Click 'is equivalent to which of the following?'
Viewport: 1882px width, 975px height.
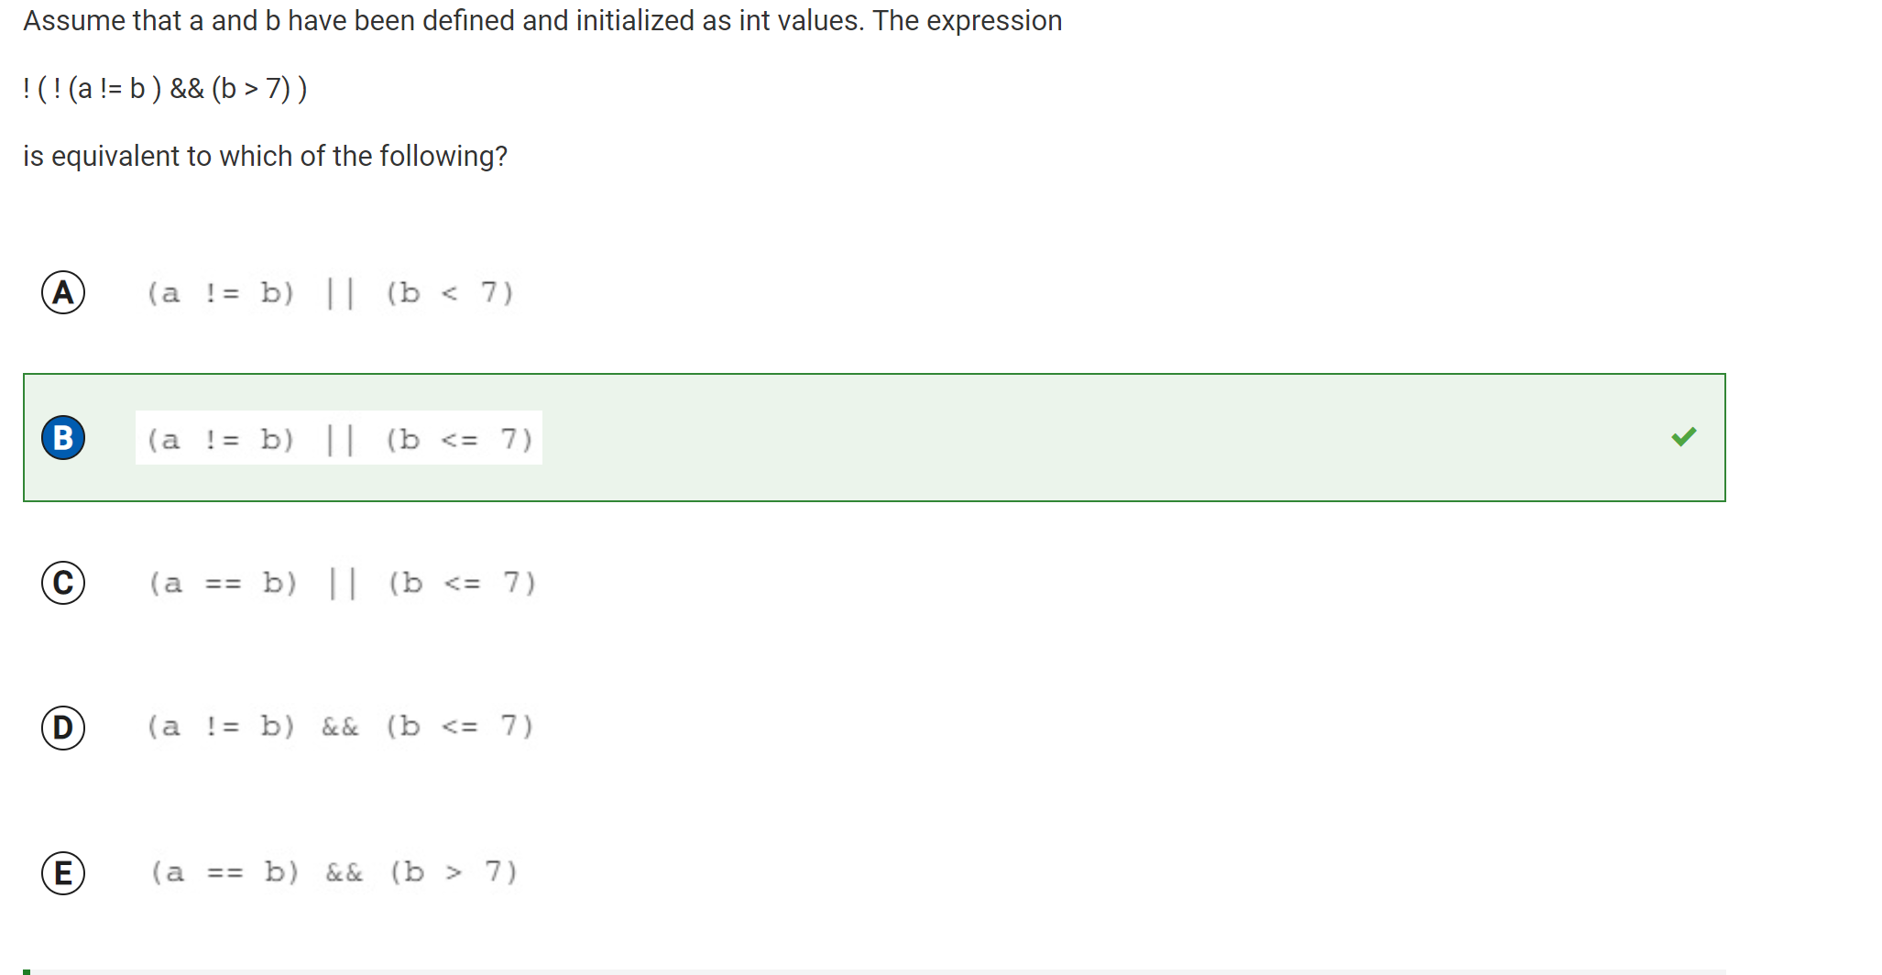coord(265,157)
